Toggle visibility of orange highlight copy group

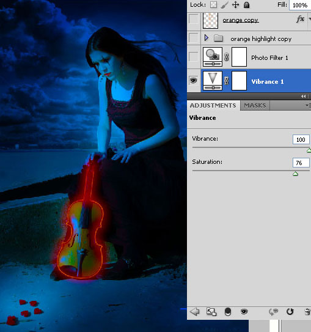point(193,38)
